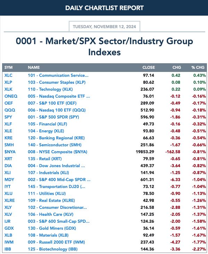The image size is (208, 254).
Task: Open the XLC symbol link
Action: coord(8,75)
